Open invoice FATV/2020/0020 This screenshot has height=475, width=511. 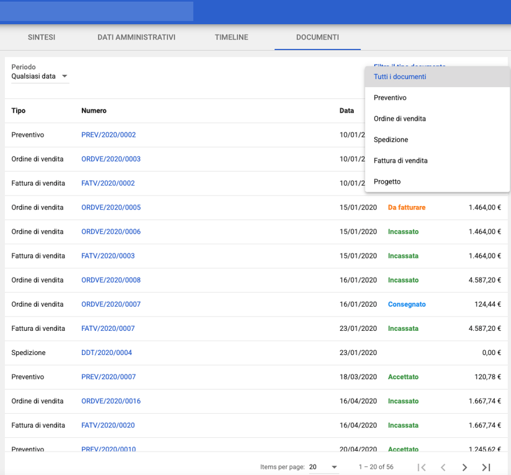[x=108, y=426]
